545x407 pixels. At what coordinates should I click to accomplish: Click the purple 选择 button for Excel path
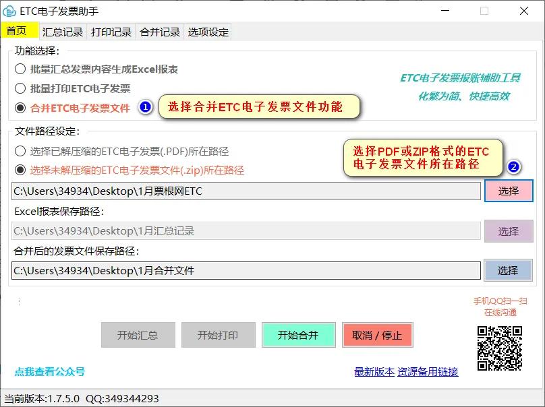coord(509,231)
